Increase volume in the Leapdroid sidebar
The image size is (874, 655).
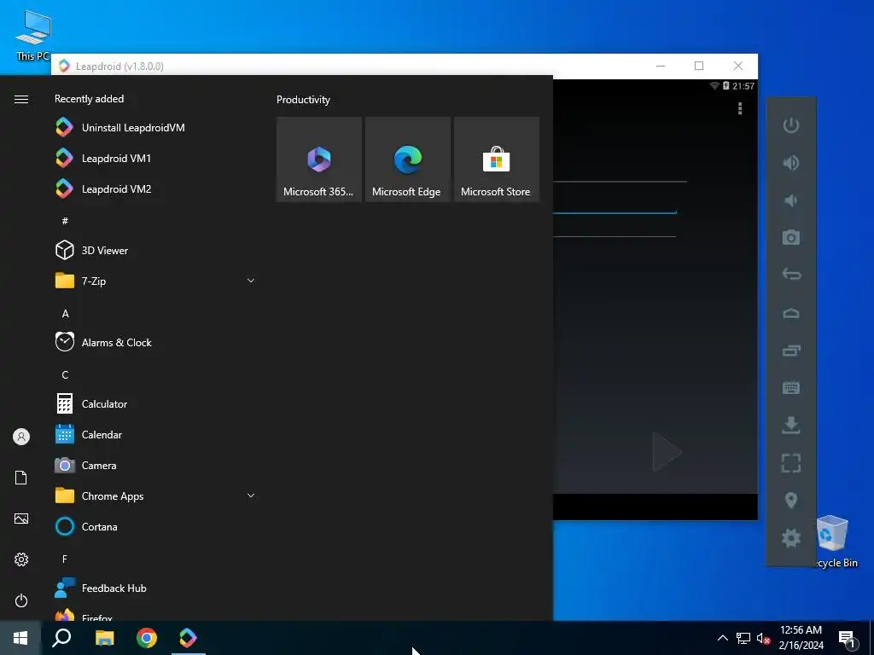[x=791, y=163]
